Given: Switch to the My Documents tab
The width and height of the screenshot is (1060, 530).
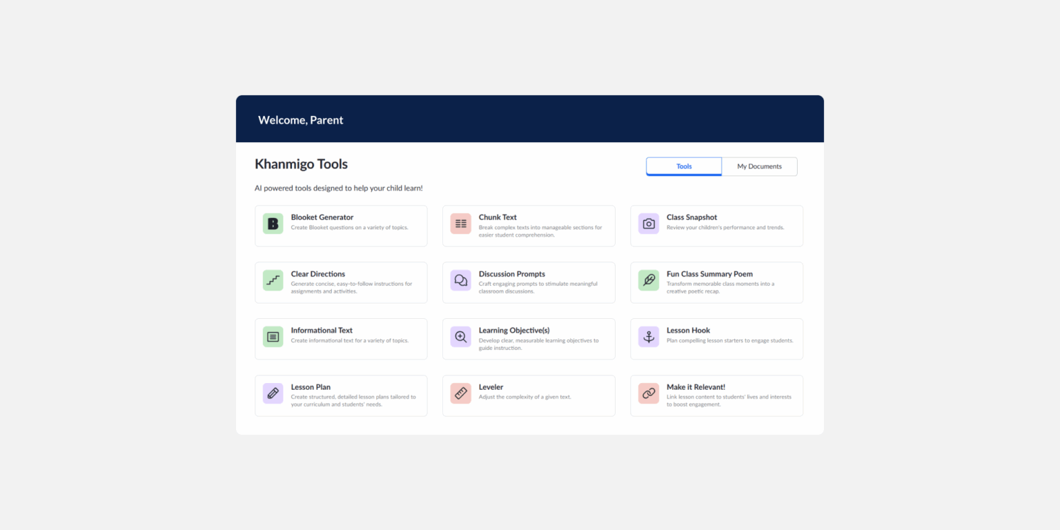Looking at the screenshot, I should pyautogui.click(x=759, y=166).
